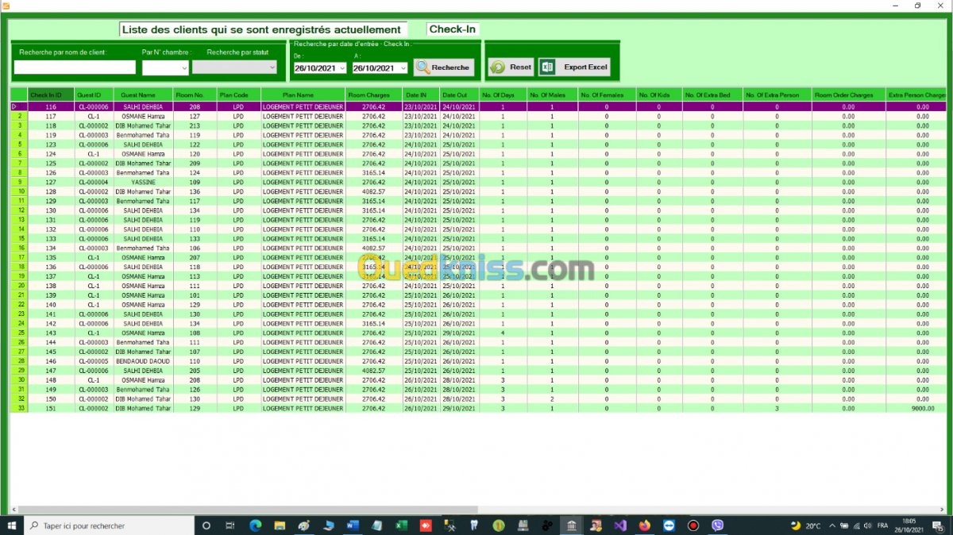Viewport: 953px width, 535px height.
Task: Click the magnifier icon on Recherche button
Action: pos(422,67)
